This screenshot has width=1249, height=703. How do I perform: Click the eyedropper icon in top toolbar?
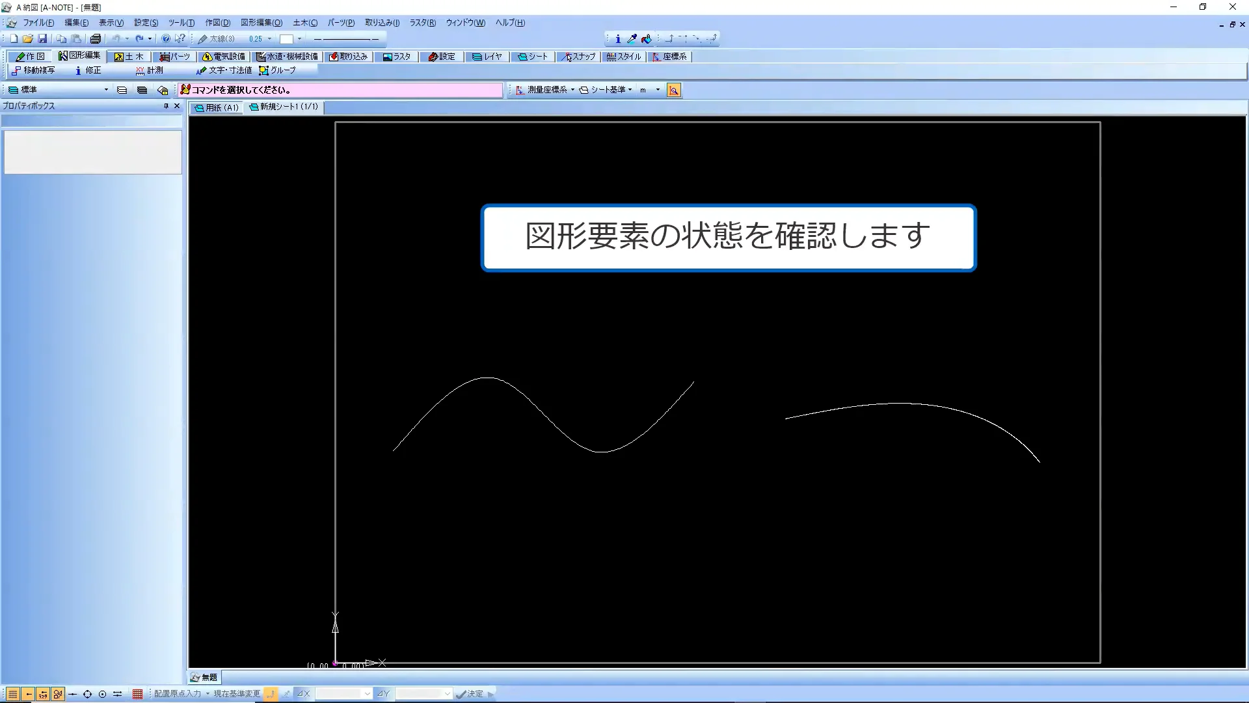[632, 39]
